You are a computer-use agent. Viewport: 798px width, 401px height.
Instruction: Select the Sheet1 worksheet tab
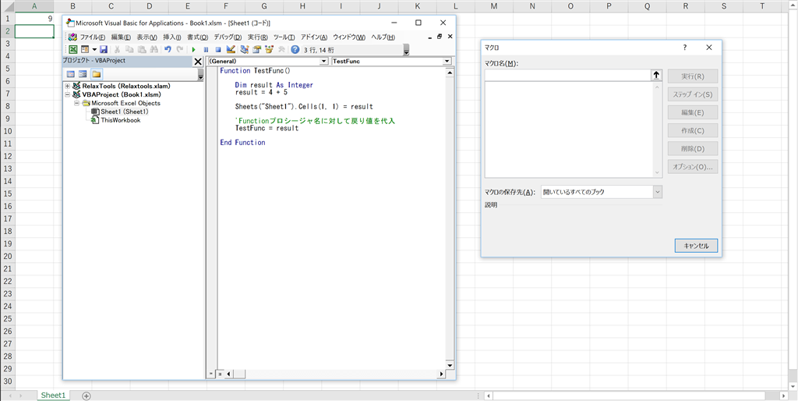click(x=54, y=395)
